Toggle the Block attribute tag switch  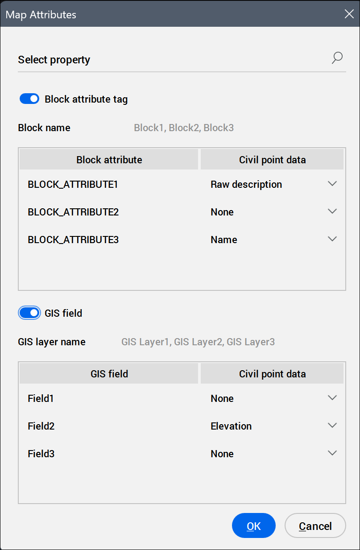30,99
